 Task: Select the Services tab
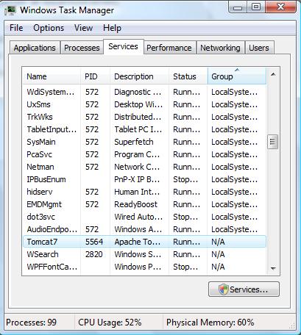coord(123,46)
